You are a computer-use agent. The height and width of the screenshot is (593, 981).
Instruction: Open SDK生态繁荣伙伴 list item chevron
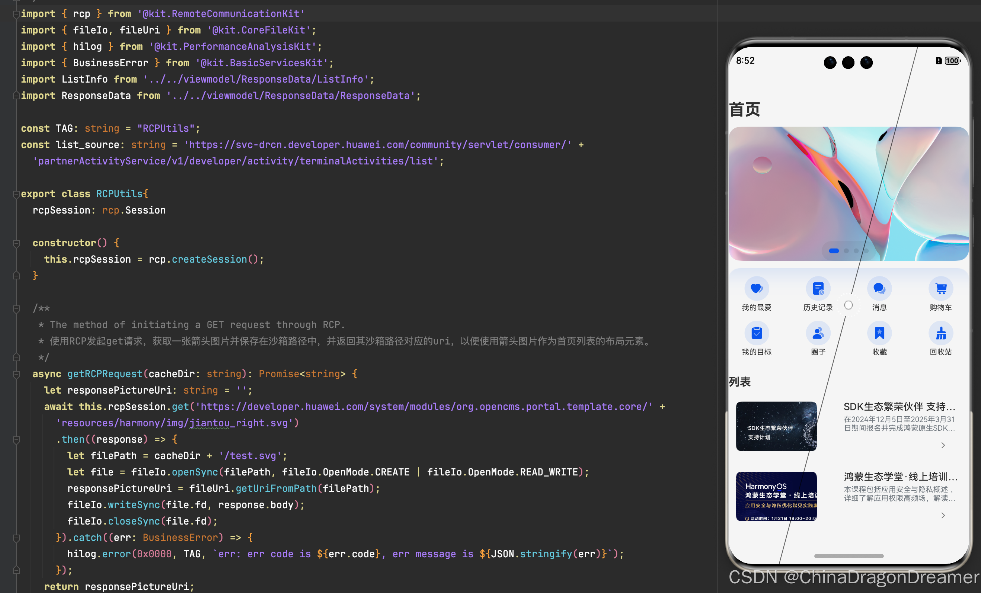click(x=942, y=445)
